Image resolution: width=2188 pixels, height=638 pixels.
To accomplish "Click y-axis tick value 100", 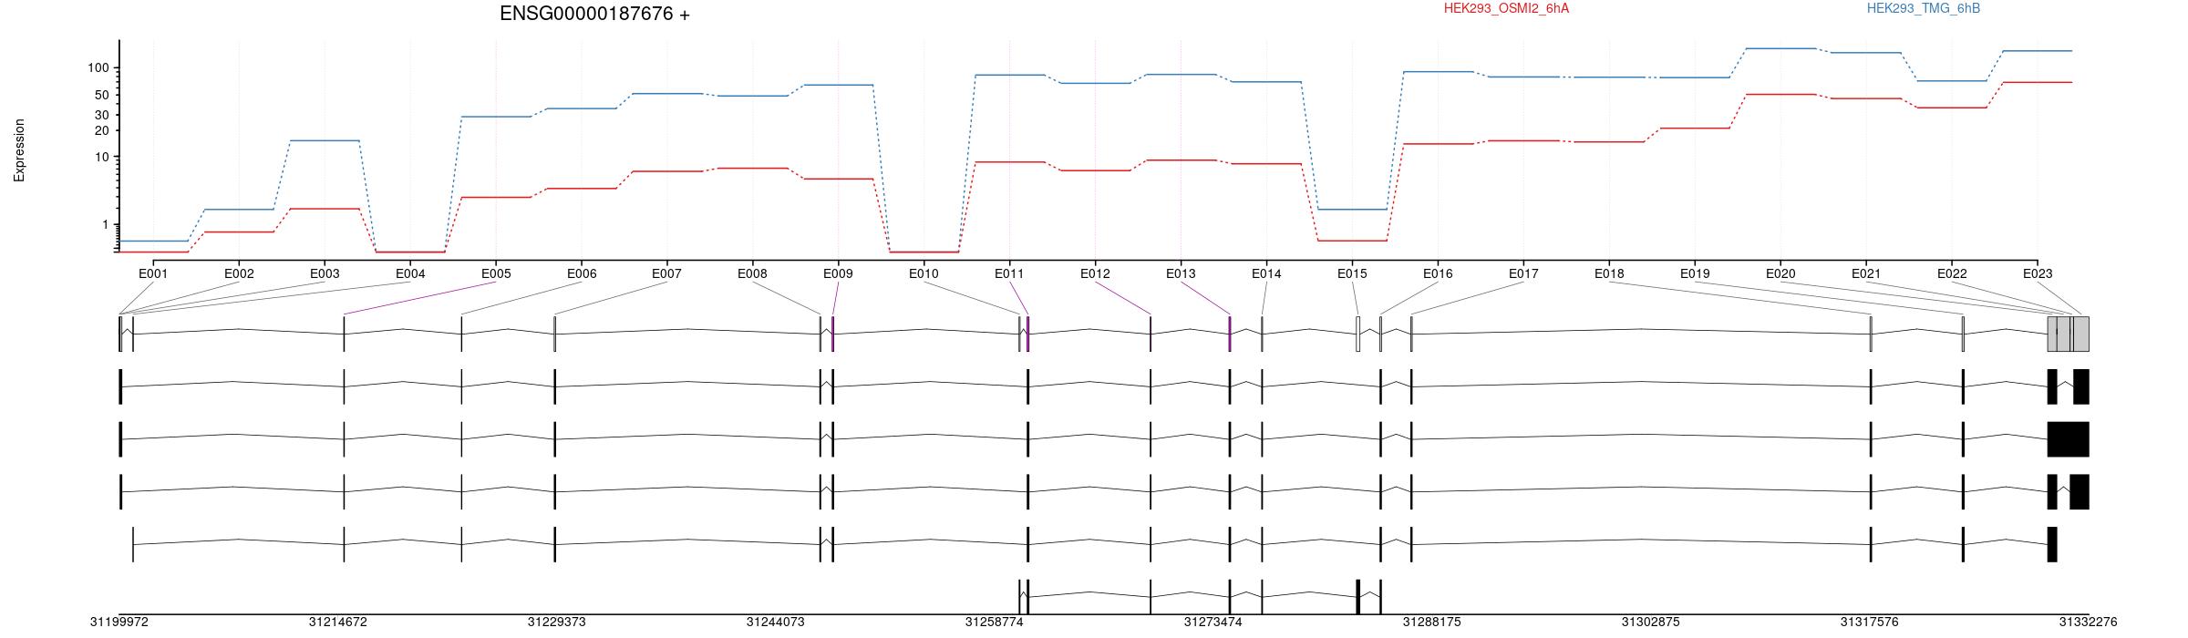I will (x=98, y=68).
